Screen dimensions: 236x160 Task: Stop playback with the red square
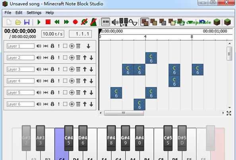tap(48, 22)
